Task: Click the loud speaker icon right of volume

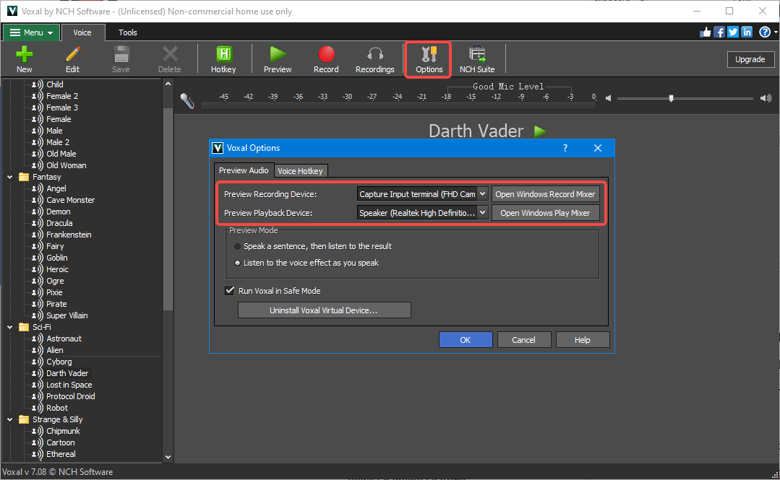Action: tap(766, 98)
